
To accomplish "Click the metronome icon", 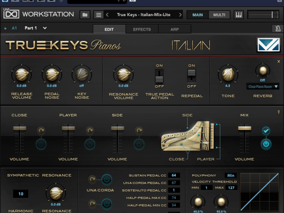I will (x=278, y=28).
